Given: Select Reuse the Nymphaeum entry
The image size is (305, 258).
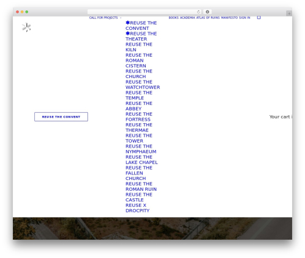Looking at the screenshot, I should pyautogui.click(x=141, y=149).
